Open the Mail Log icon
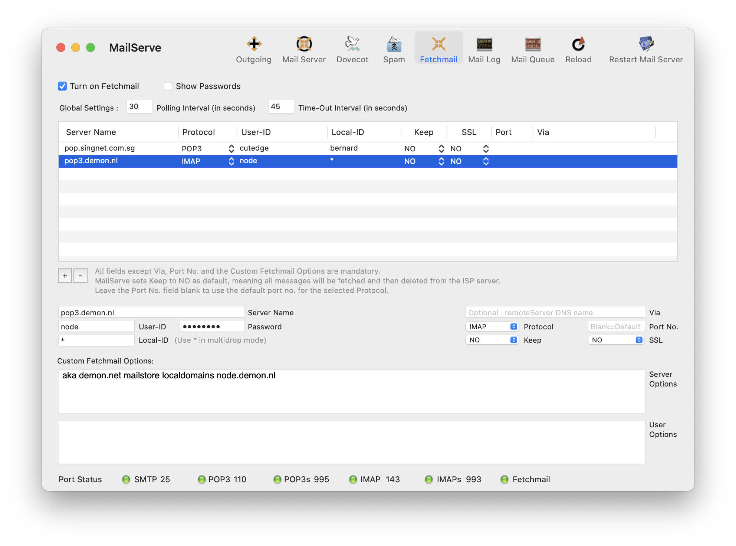 coord(484,45)
